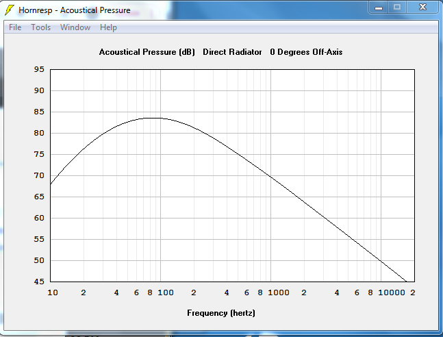Click the 'Acoustical Pressure (dB)' chart title
Screen dimensions: 443x337
click(x=147, y=52)
